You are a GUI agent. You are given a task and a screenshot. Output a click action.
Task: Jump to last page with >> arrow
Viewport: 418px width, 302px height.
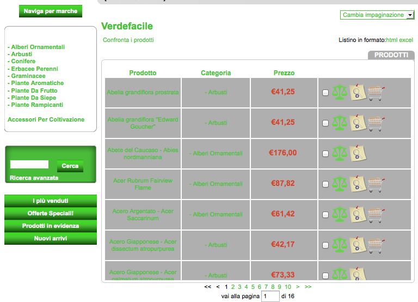pyautogui.click(x=308, y=287)
